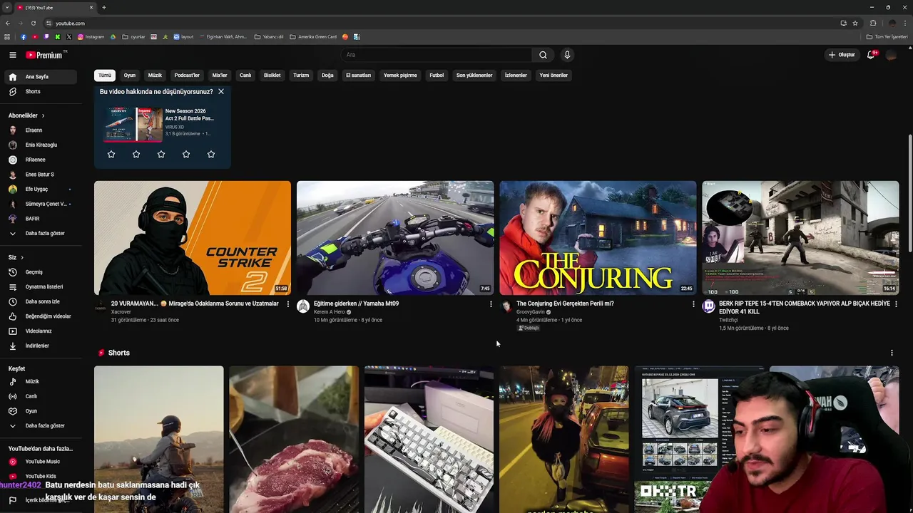913x513 pixels.
Task: Open Müzik under Keşfet
Action: pos(39,382)
